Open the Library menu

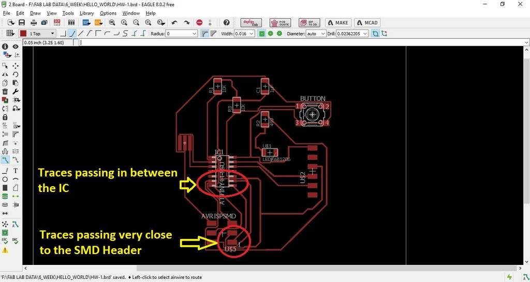(86, 13)
